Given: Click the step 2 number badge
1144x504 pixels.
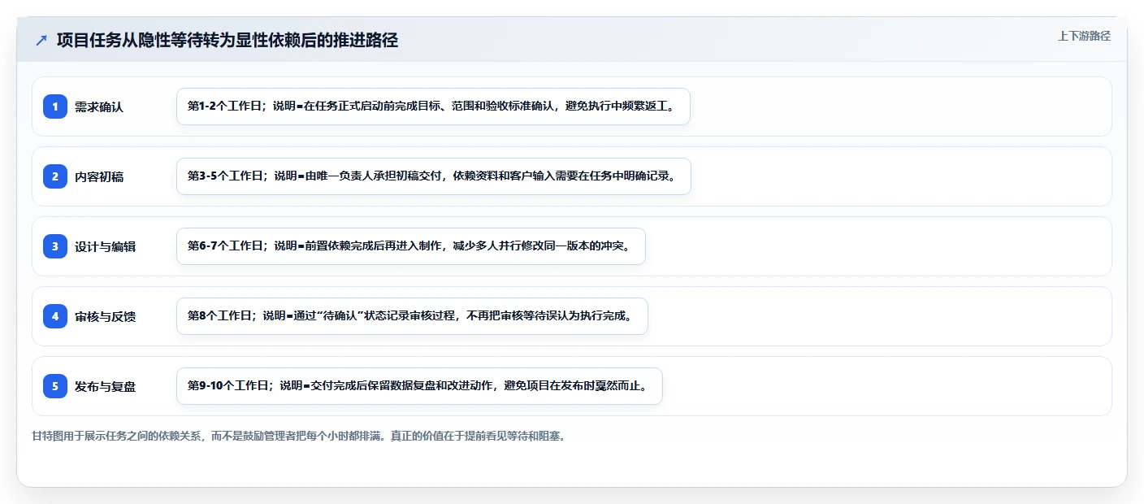Looking at the screenshot, I should (x=55, y=176).
